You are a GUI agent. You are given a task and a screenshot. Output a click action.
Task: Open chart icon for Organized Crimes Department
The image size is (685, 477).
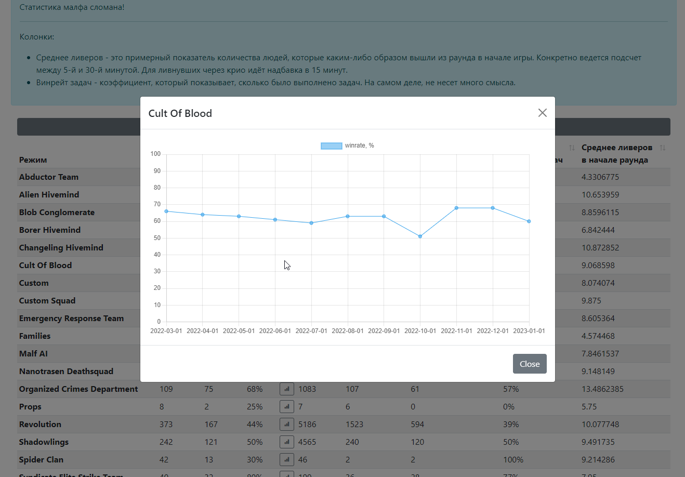pos(287,389)
